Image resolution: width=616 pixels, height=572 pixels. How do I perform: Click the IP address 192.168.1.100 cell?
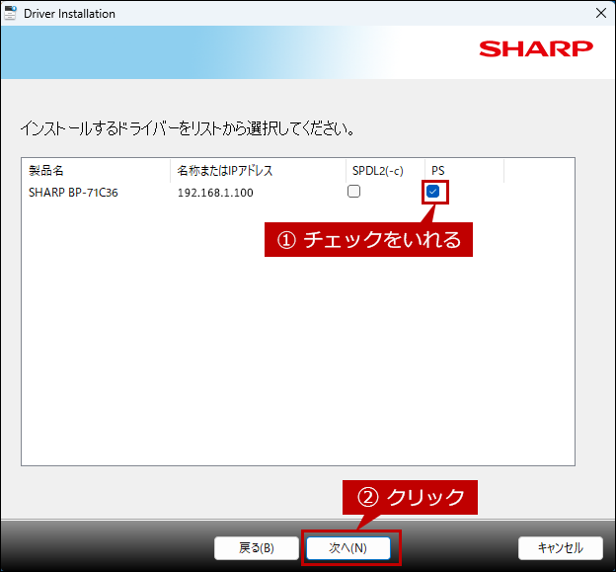coord(215,193)
